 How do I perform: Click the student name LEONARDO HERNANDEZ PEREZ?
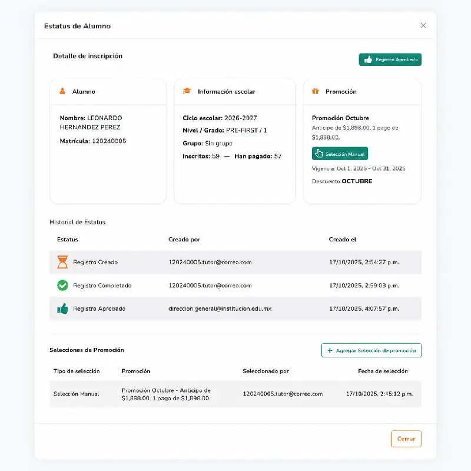click(x=91, y=122)
